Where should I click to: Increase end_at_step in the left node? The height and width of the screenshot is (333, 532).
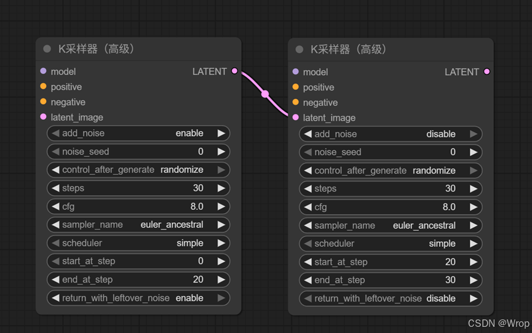click(x=221, y=279)
